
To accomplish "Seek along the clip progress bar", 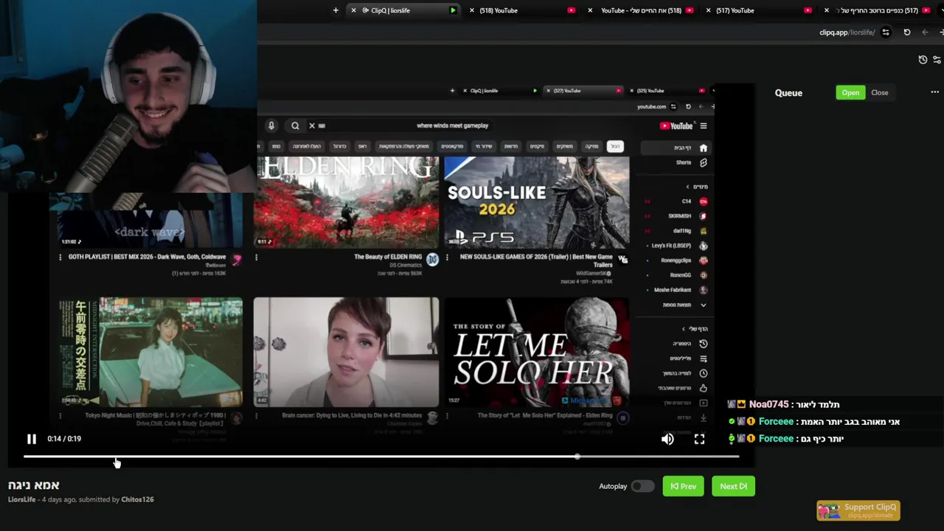I will (x=381, y=457).
